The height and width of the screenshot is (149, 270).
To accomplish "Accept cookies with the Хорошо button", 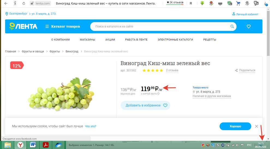I will click(x=235, y=126).
